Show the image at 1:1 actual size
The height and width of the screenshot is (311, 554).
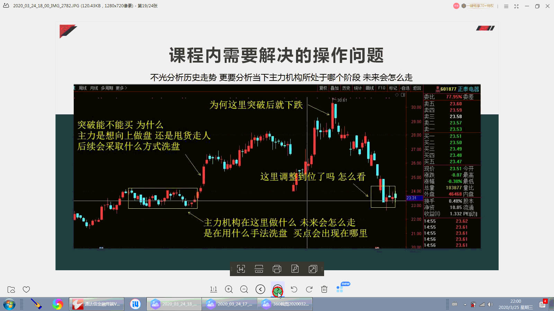(214, 289)
